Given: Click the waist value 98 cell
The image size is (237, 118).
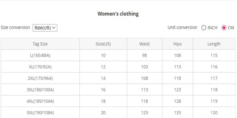Looking at the screenshot, I should 145,55.
